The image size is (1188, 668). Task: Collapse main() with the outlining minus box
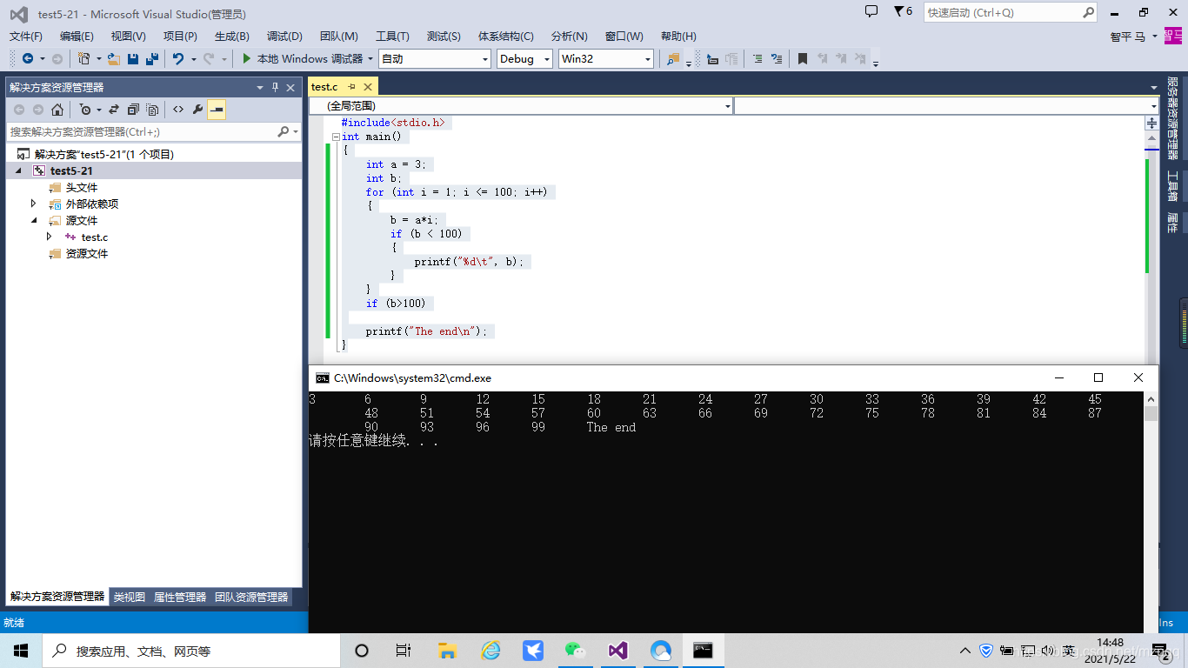click(335, 137)
